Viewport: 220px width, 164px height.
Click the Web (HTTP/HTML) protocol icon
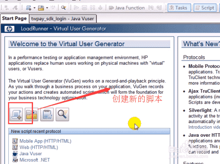click(x=15, y=147)
